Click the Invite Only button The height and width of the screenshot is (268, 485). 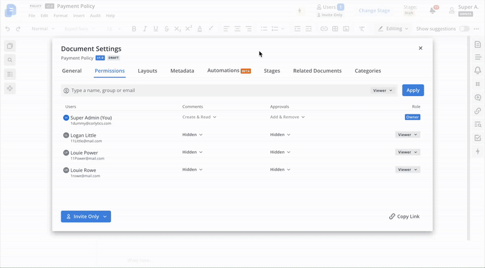pos(85,217)
